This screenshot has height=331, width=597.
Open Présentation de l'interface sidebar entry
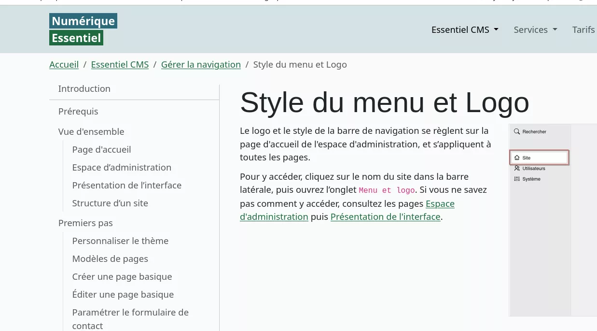coord(127,185)
